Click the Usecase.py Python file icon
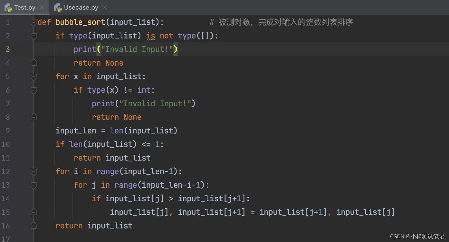Image resolution: width=449 pixels, height=242 pixels. 58,8
